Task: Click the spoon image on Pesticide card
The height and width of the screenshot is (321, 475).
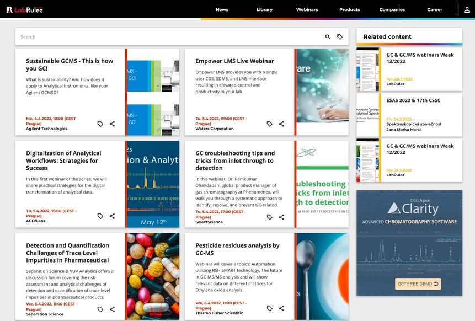Action: [x=322, y=276]
